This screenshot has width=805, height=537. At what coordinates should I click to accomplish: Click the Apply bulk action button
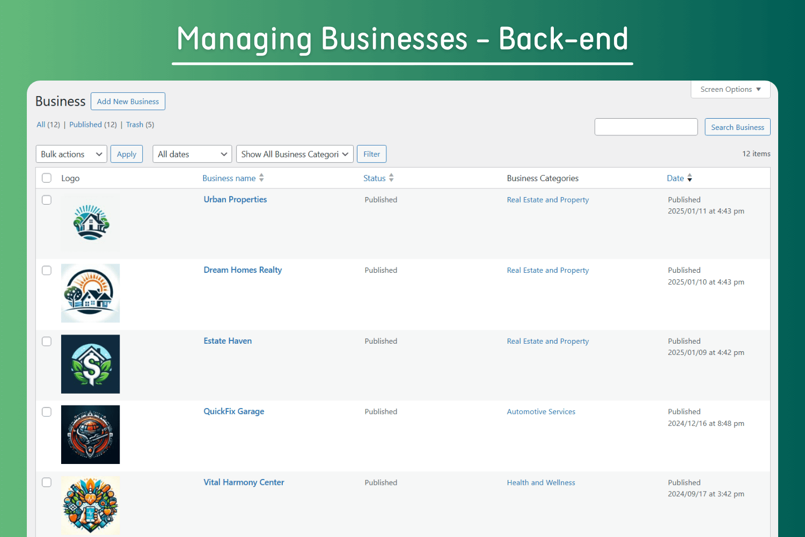coord(127,154)
